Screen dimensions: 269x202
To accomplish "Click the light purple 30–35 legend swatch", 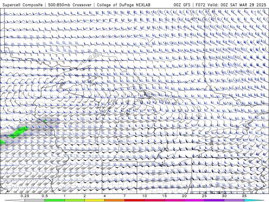I will click(x=234, y=200).
